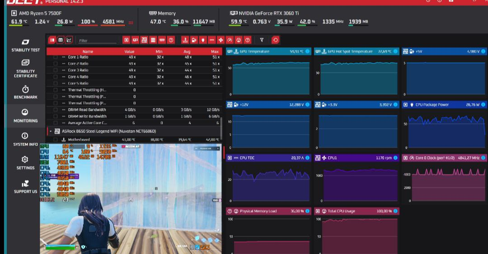Open options dots for DRAM Write Bandwidth
488x254 pixels.
[64, 116]
